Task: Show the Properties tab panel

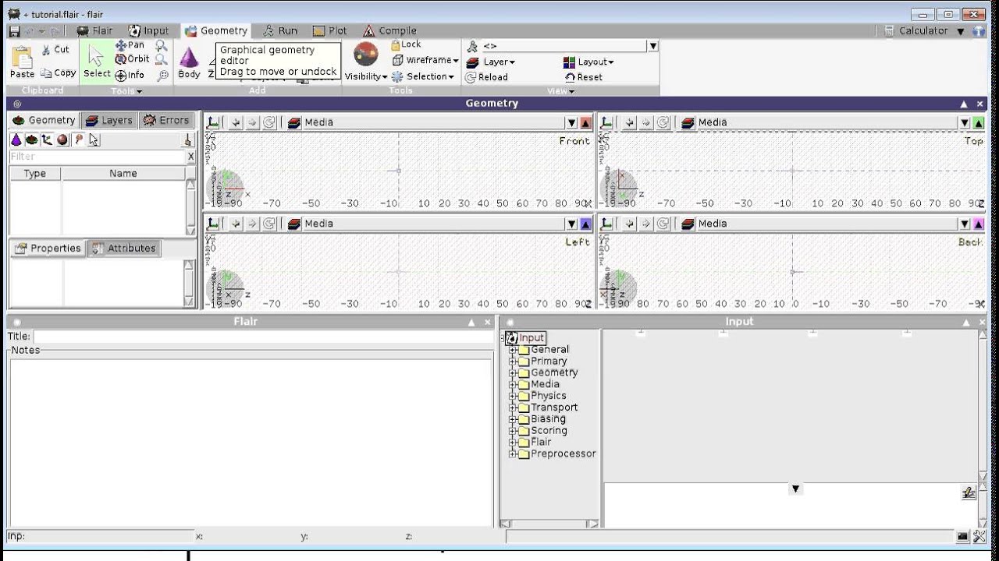Action: 48,249
